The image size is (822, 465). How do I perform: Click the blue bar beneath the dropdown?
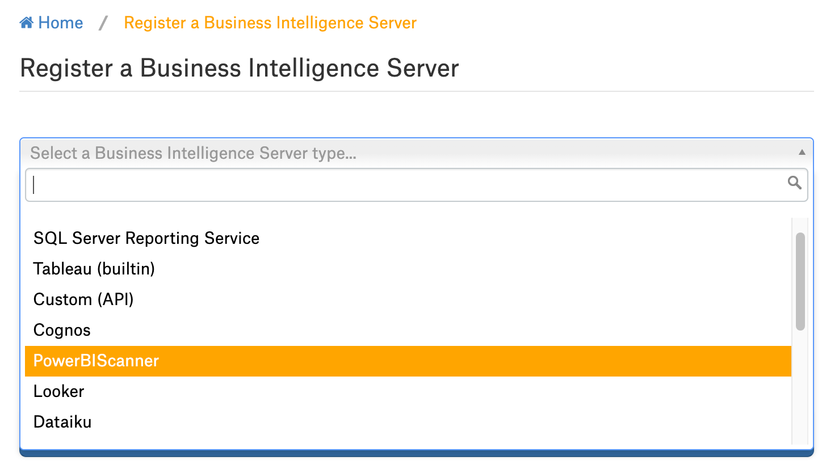(x=416, y=453)
